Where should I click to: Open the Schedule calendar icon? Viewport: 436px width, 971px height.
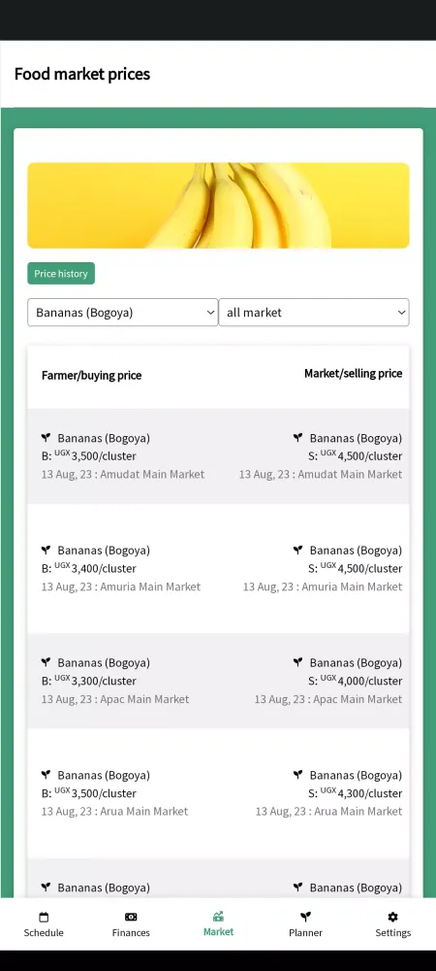coord(44,918)
